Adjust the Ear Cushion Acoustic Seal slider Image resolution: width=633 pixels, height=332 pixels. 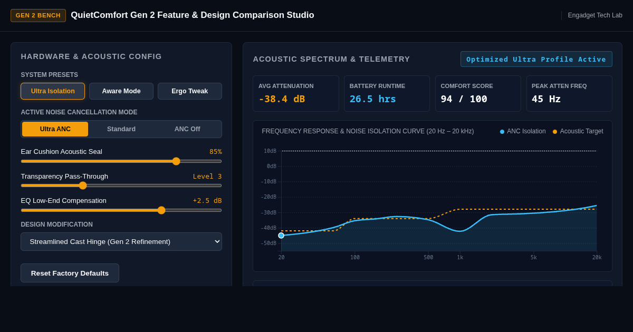point(121,161)
